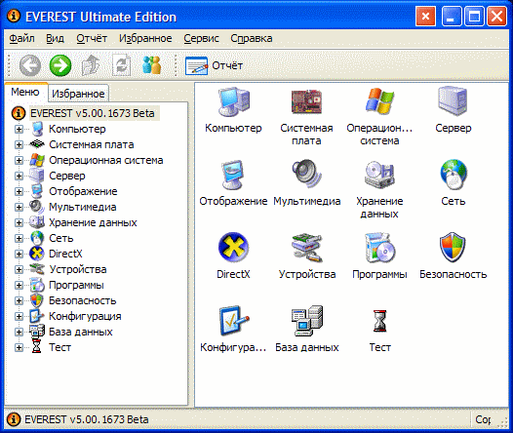Open the Мультимедиа speaker icon
Viewport: 513px width, 433px height.
pos(307,174)
